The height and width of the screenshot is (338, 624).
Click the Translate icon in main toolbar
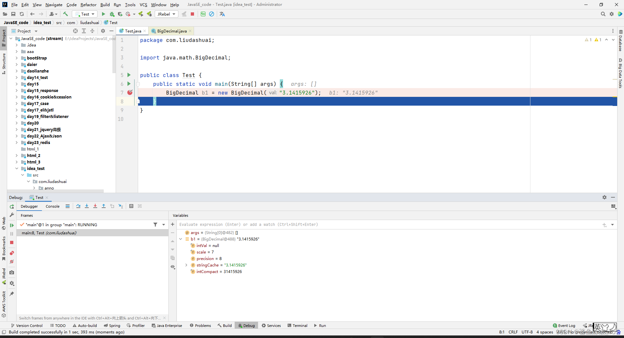(222, 14)
